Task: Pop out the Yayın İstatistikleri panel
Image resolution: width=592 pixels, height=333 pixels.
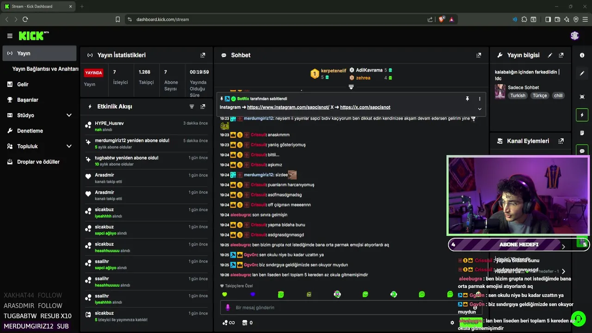Action: pyautogui.click(x=203, y=55)
